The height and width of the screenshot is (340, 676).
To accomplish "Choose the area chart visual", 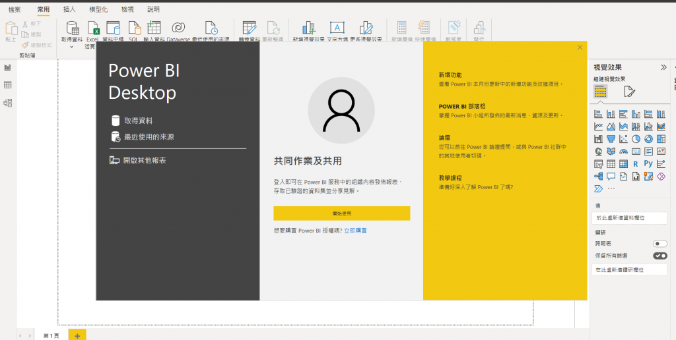I will click(611, 127).
